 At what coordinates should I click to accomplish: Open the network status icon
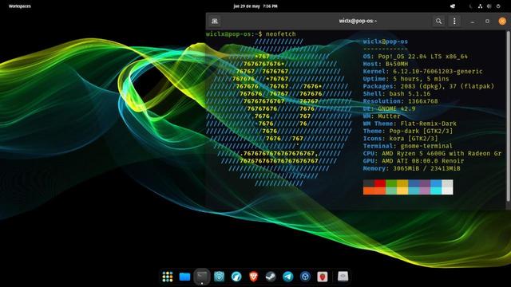pos(480,6)
